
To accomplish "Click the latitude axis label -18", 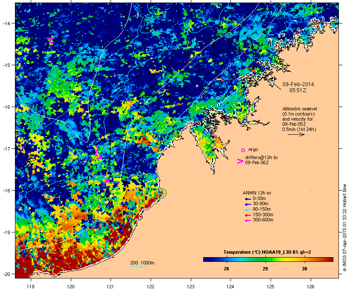I will tap(6, 191).
